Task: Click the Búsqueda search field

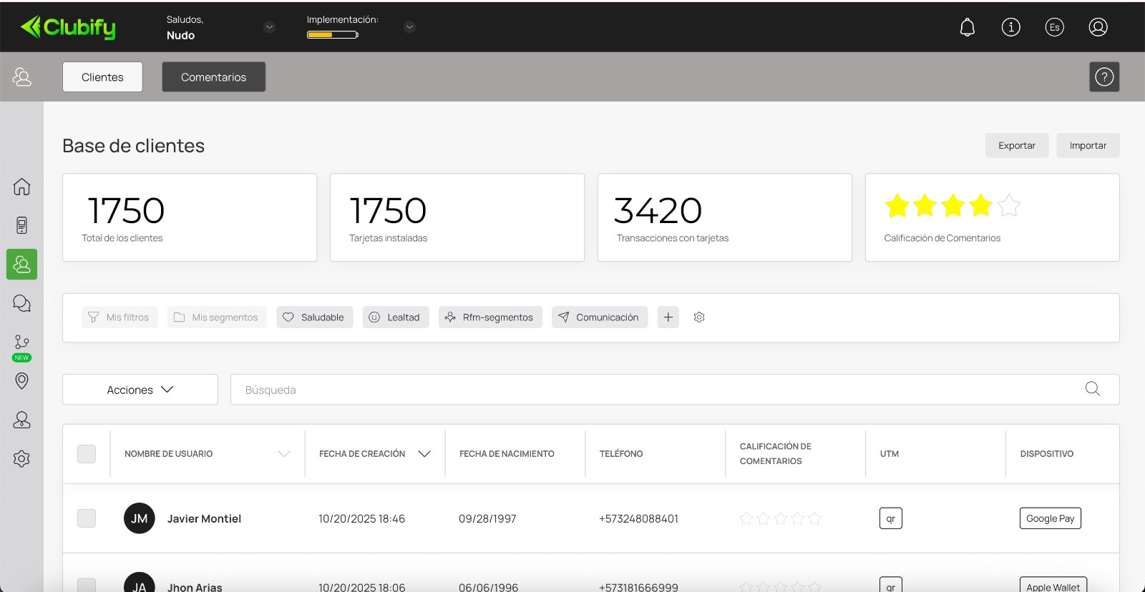Action: [675, 390]
